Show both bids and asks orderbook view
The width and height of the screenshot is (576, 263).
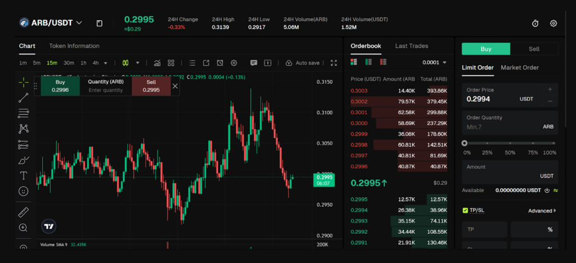354,62
